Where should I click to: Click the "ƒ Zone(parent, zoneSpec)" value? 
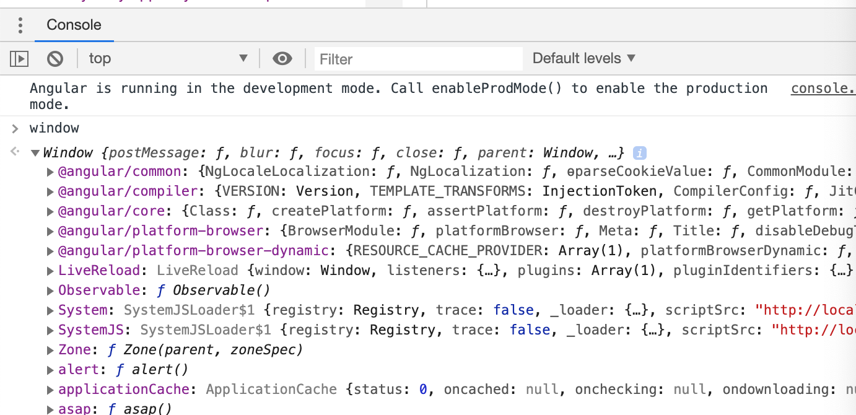click(x=205, y=350)
